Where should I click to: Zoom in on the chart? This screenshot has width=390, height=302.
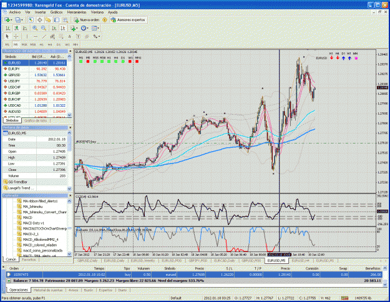coord(35,28)
